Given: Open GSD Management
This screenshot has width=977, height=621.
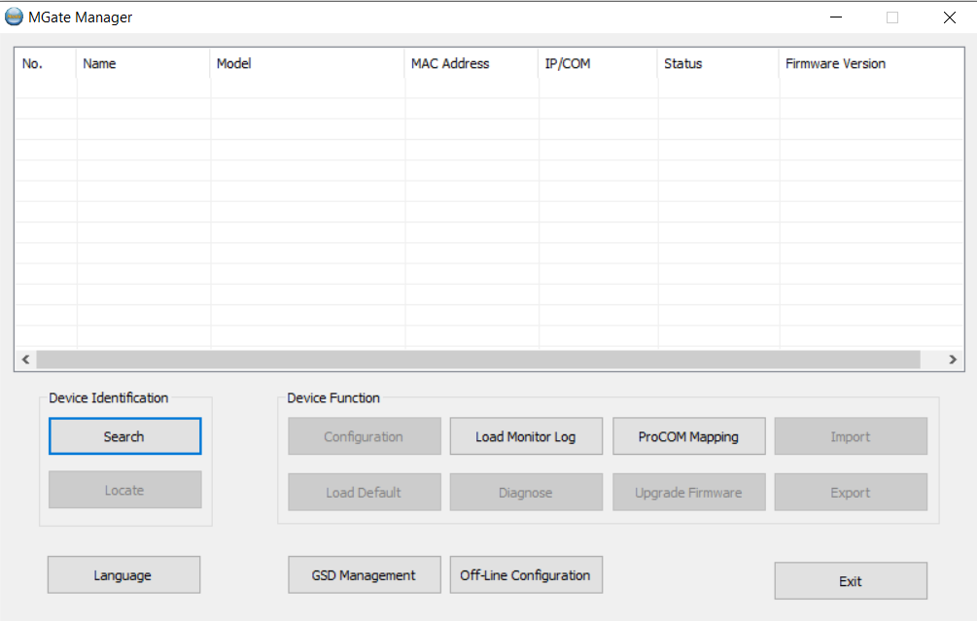Looking at the screenshot, I should pos(364,575).
